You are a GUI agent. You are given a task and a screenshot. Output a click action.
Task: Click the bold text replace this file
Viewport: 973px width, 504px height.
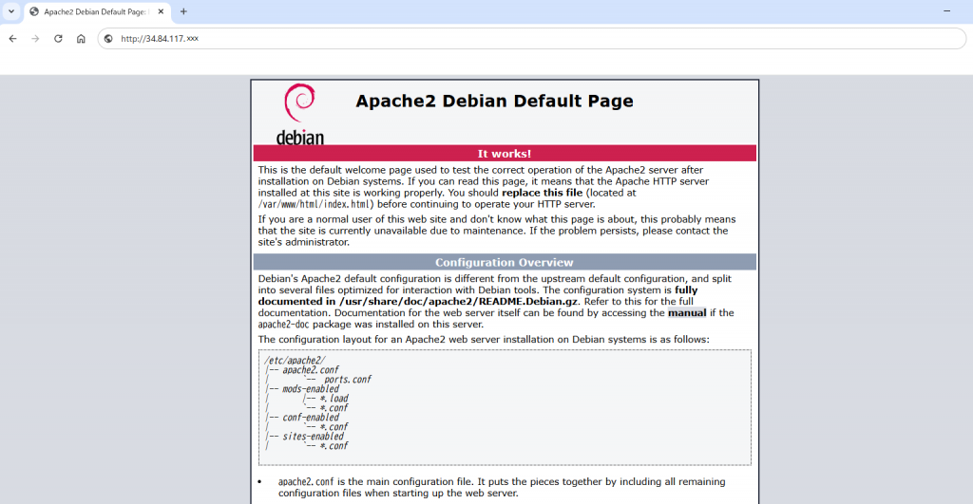(x=543, y=193)
